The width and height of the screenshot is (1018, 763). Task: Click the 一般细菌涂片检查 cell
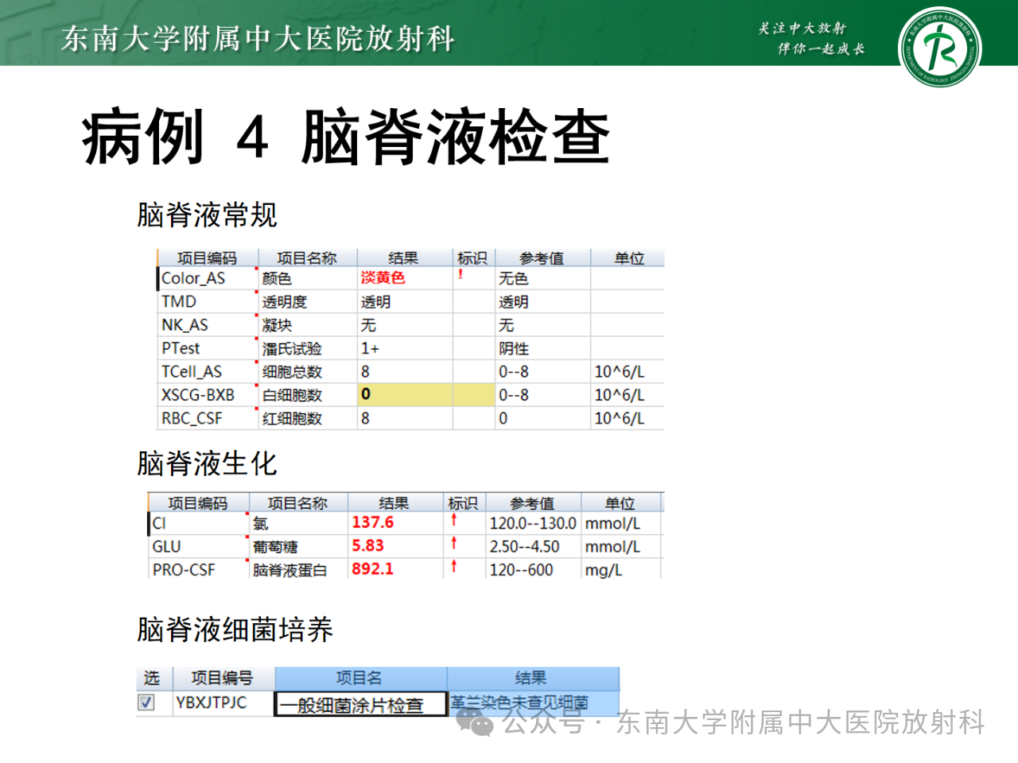click(360, 704)
